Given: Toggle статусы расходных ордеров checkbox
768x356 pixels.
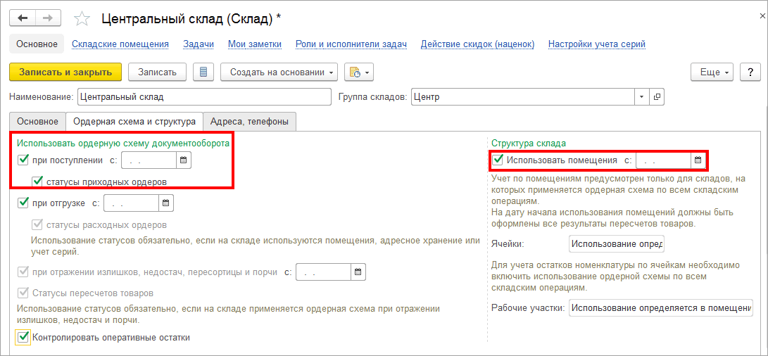Looking at the screenshot, I should [x=37, y=224].
